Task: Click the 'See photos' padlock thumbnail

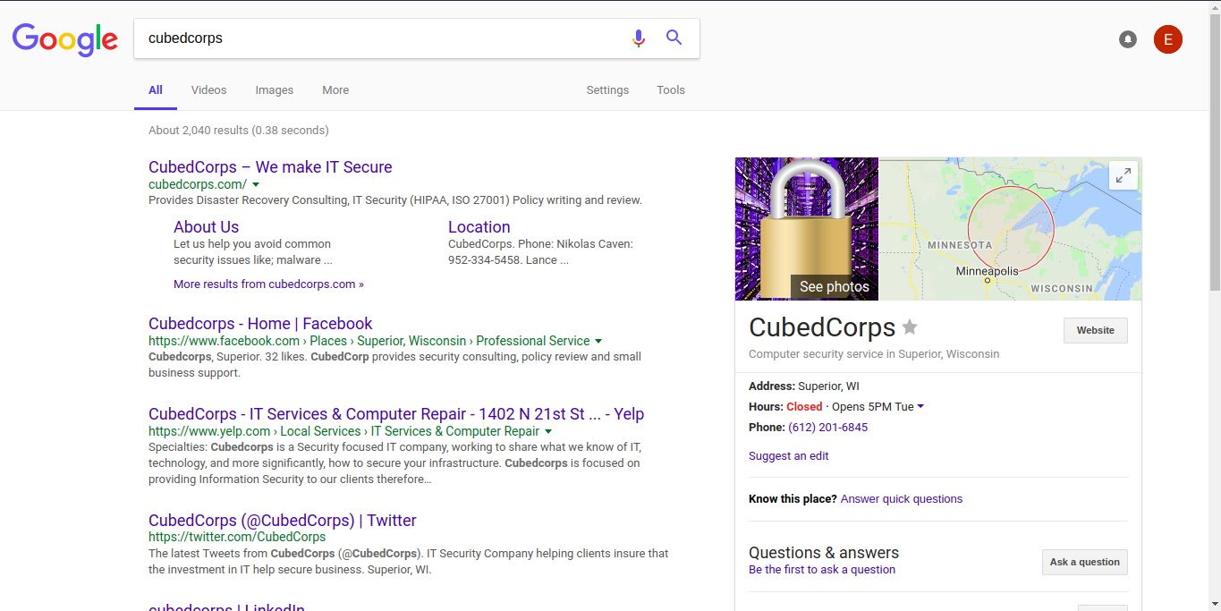Action: click(x=807, y=229)
